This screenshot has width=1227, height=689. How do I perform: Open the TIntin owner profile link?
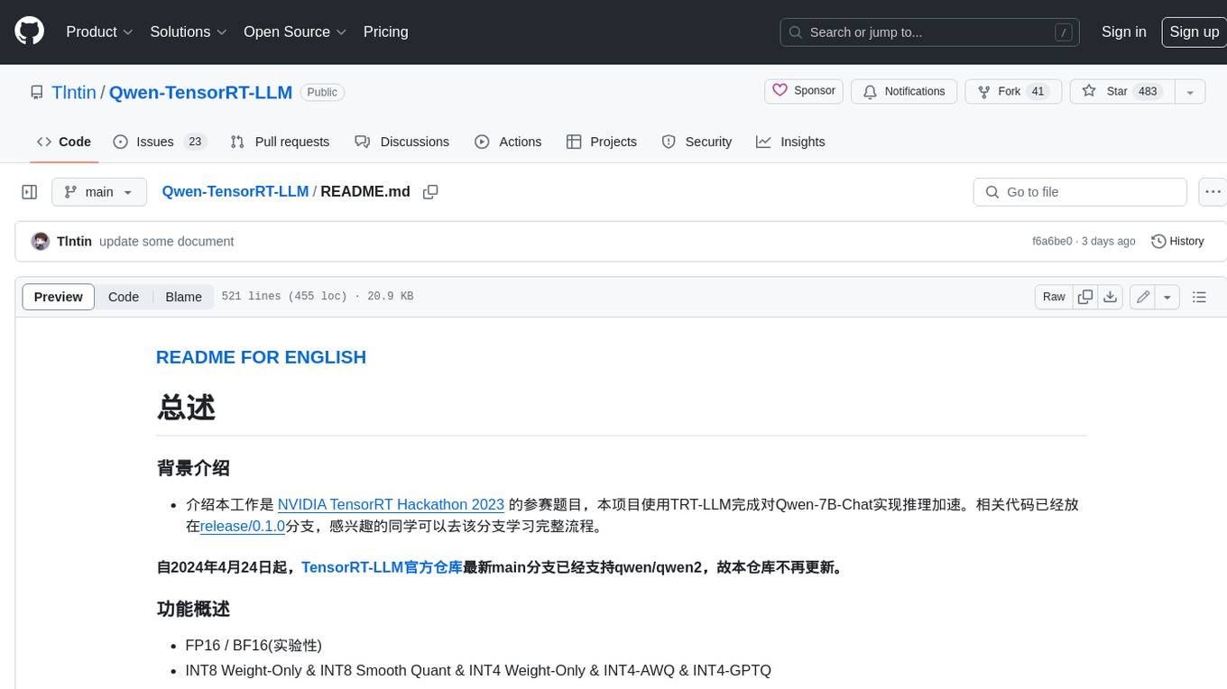(74, 92)
